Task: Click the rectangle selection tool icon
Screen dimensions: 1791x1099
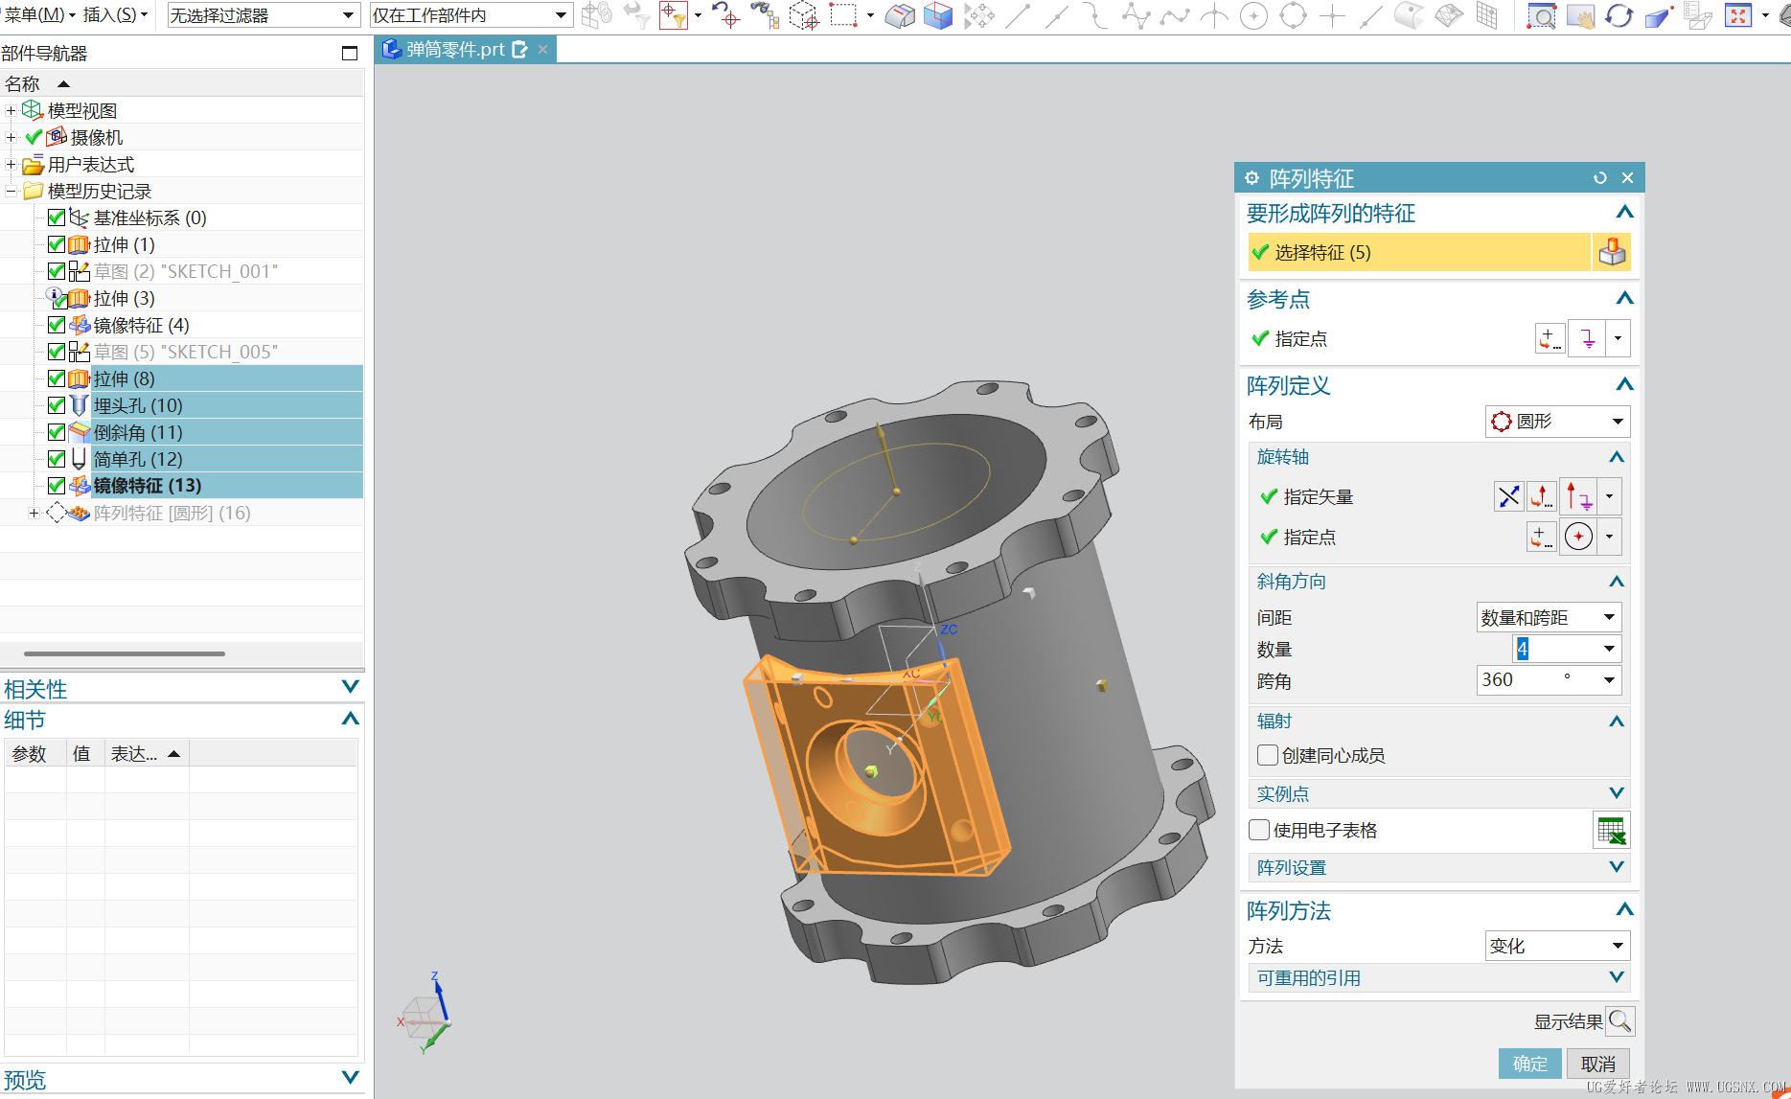Action: 843,15
